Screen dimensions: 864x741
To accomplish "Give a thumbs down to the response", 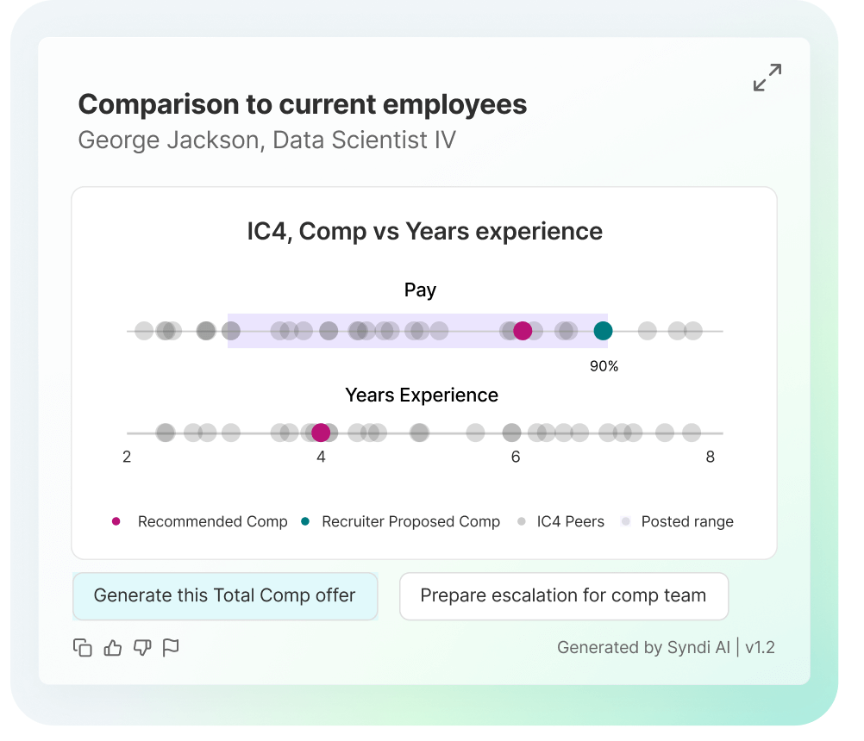I will coord(142,647).
